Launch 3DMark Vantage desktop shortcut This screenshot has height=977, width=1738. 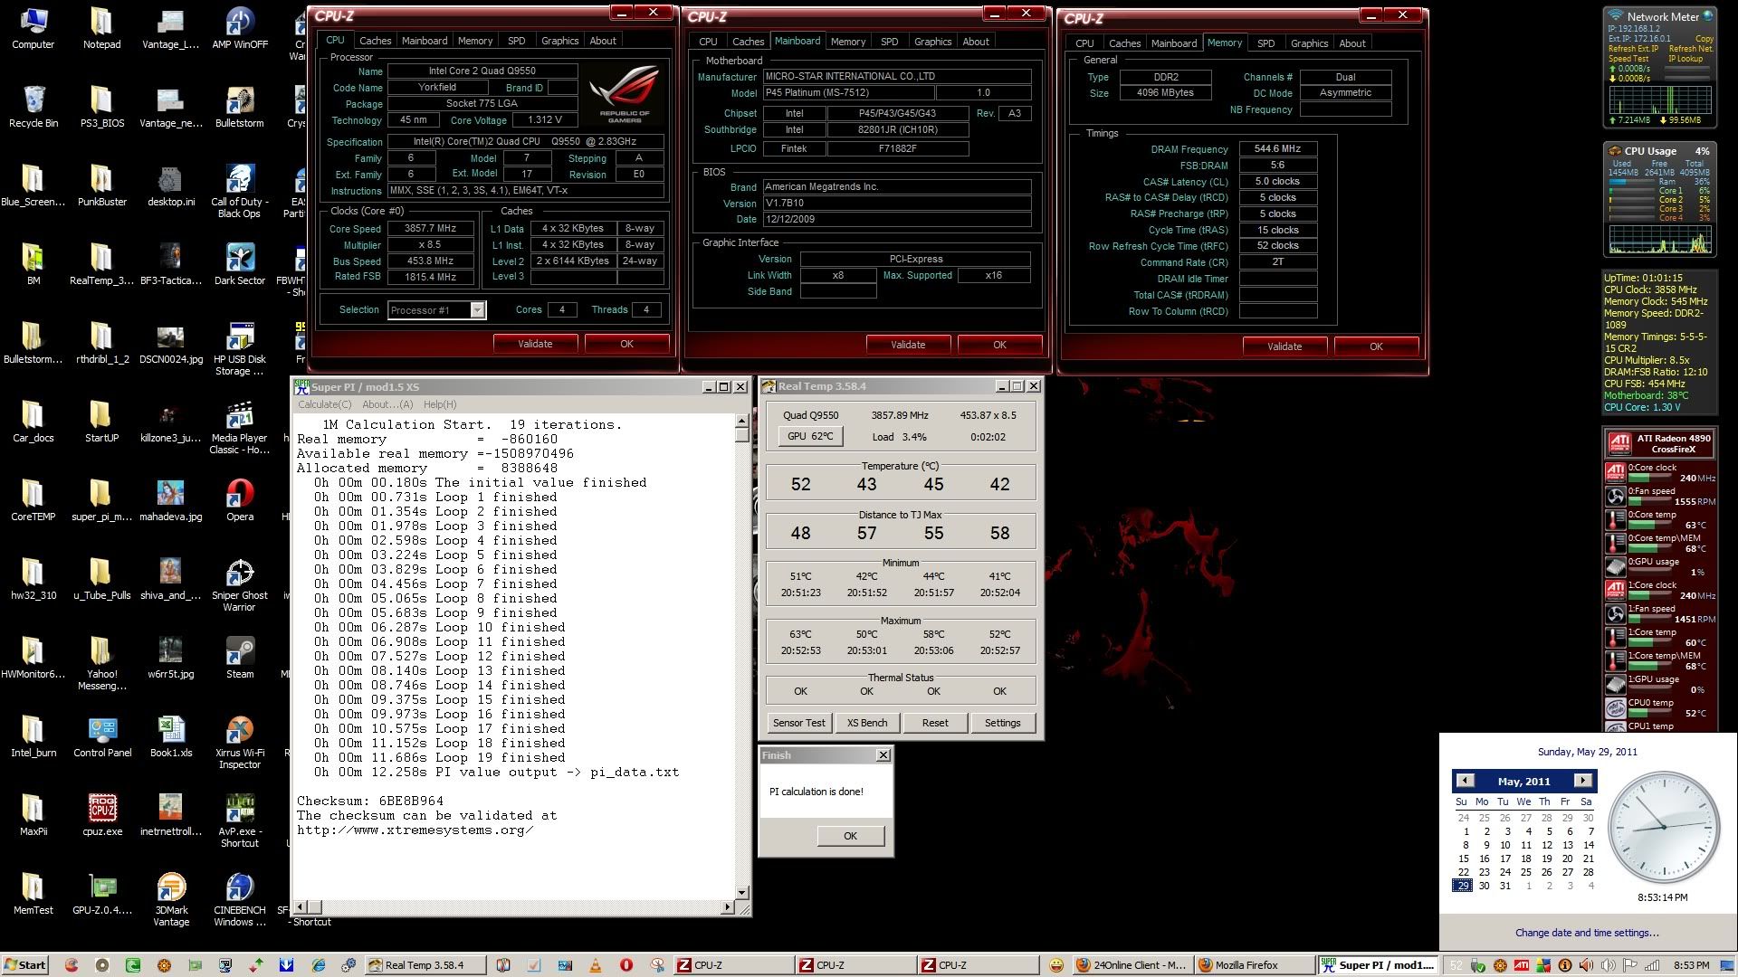coord(171,900)
